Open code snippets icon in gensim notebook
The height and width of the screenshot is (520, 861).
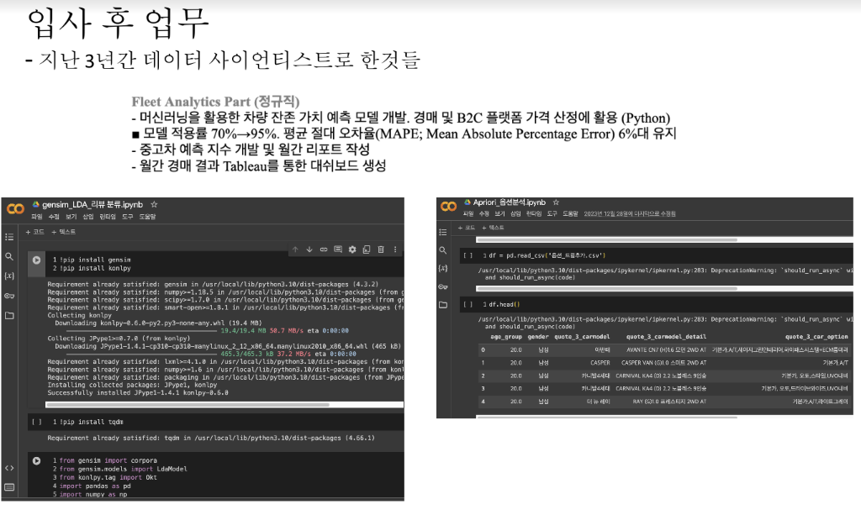click(9, 468)
